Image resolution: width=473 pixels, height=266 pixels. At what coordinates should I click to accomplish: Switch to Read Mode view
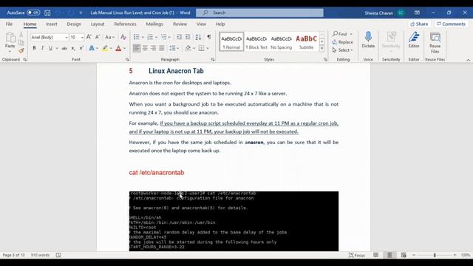coord(375,255)
